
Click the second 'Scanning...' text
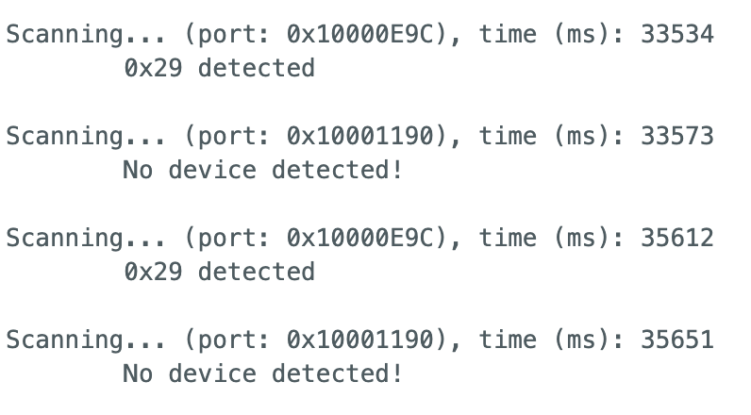point(86,137)
